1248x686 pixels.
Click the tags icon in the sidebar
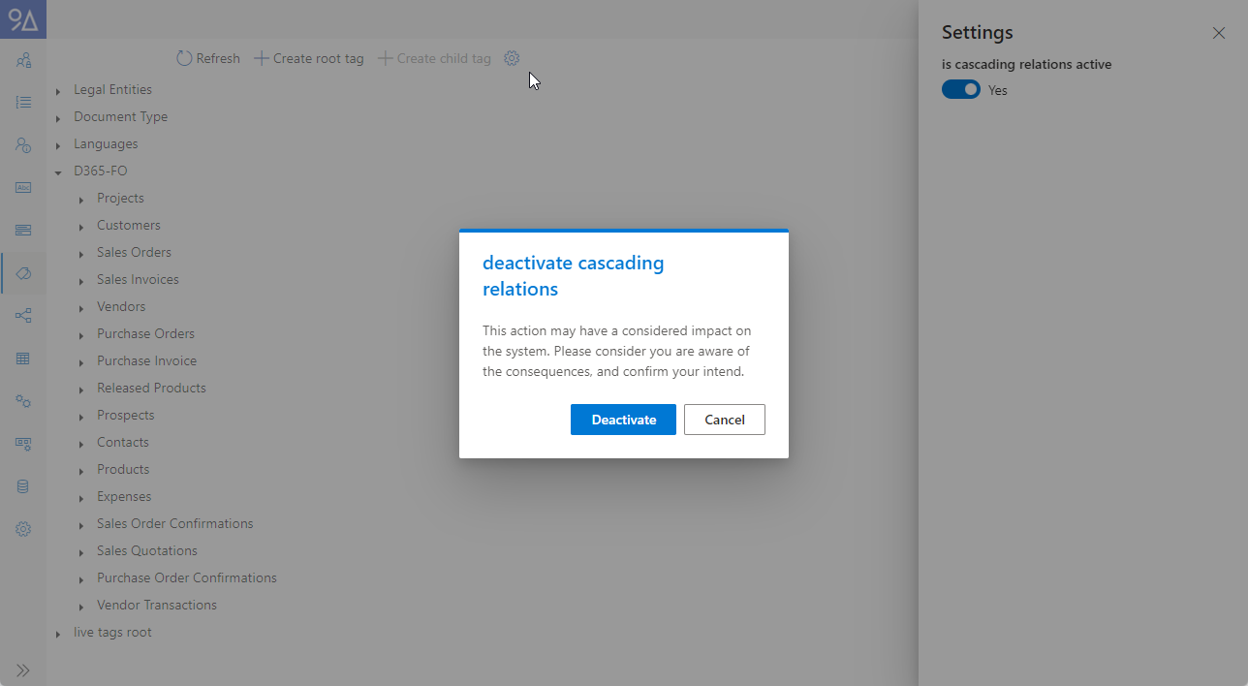[x=23, y=273]
